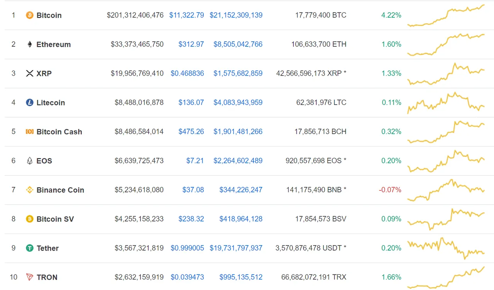Click EOS price $7.21
The height and width of the screenshot is (290, 494).
tap(195, 161)
